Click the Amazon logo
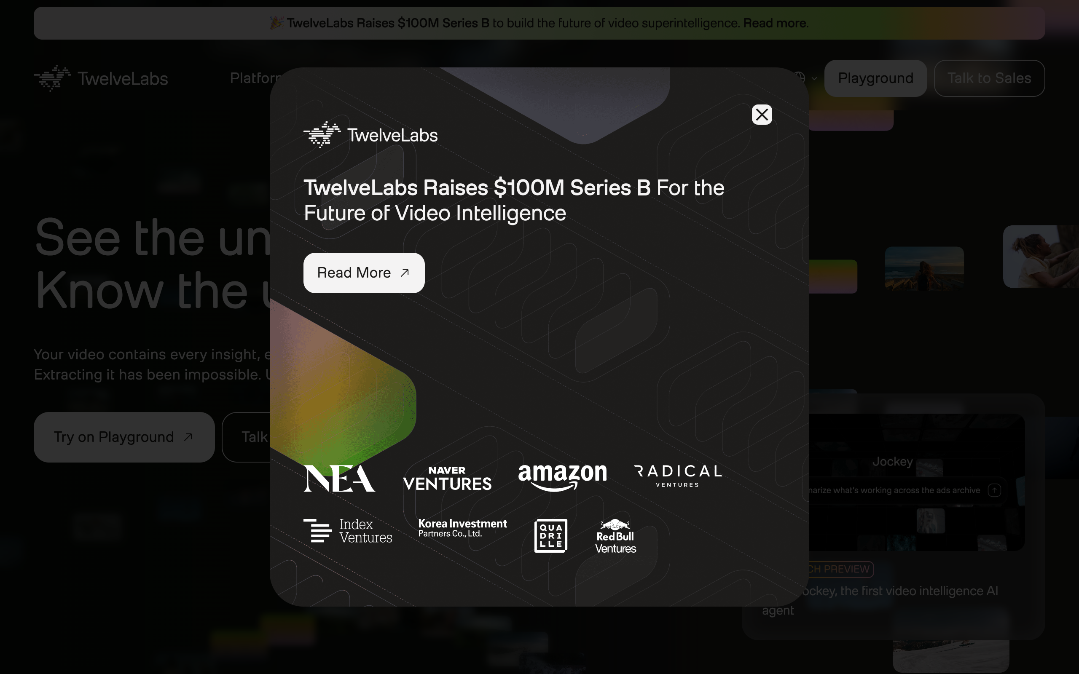The image size is (1079, 674). click(562, 477)
